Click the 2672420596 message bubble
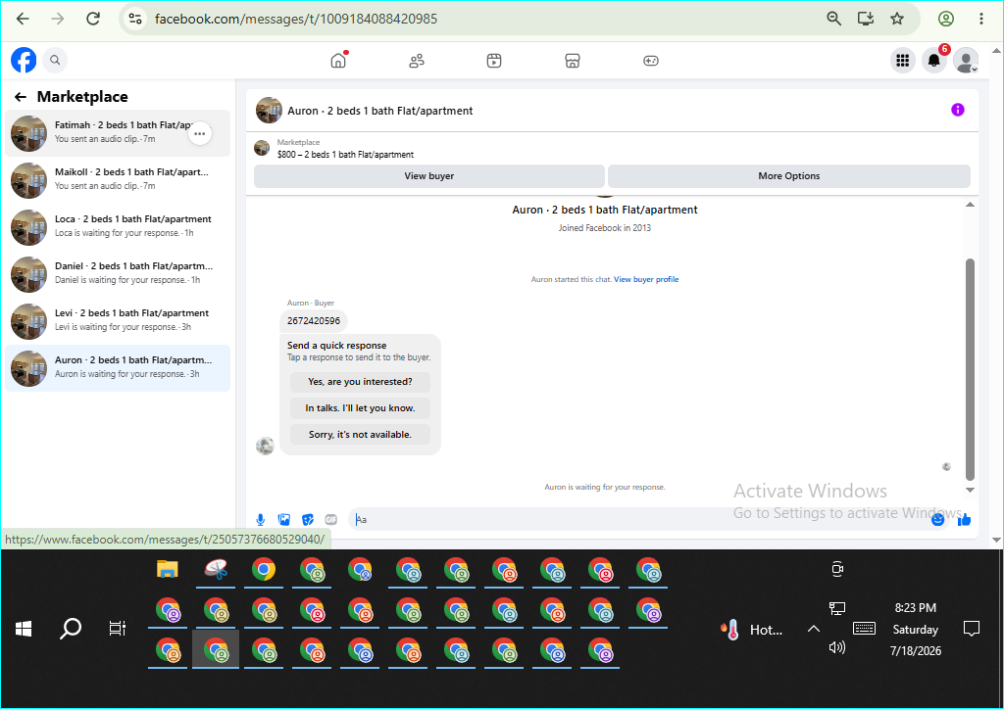This screenshot has width=1004, height=709. pos(313,321)
